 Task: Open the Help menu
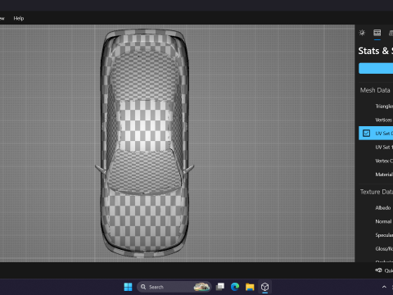[19, 18]
